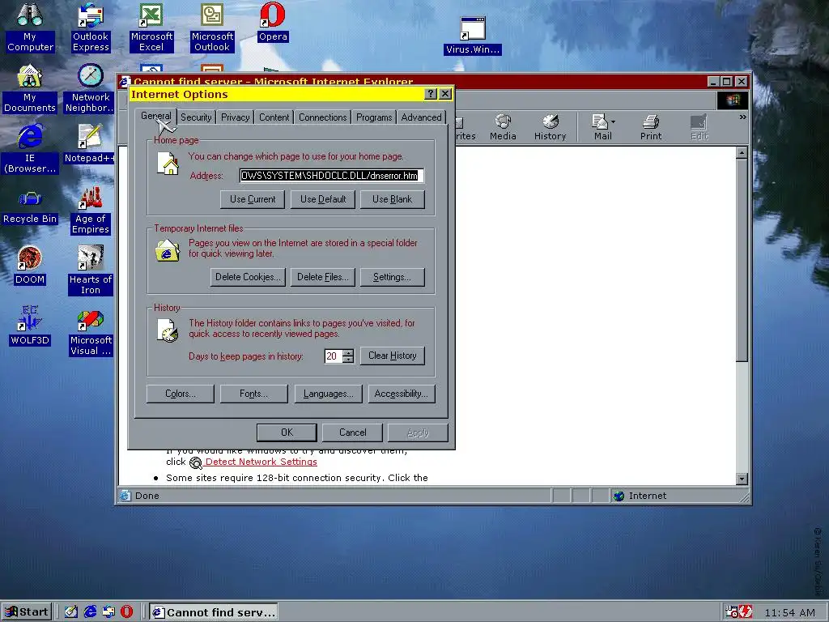Select My Documents desktop icon
829x622 pixels.
coord(30,88)
